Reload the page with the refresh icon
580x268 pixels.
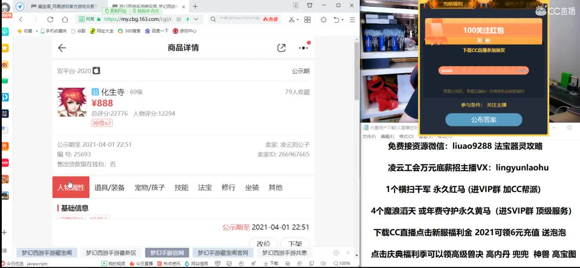pyautogui.click(x=50, y=19)
